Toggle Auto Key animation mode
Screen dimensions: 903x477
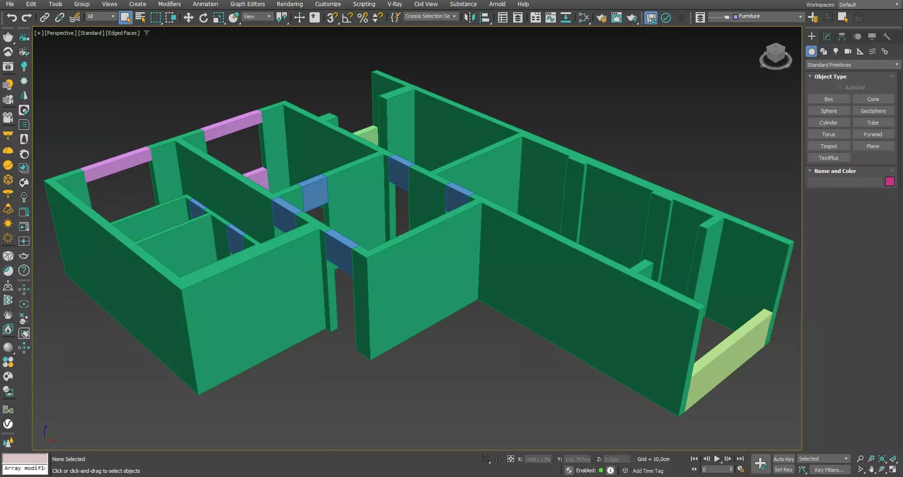click(x=783, y=459)
